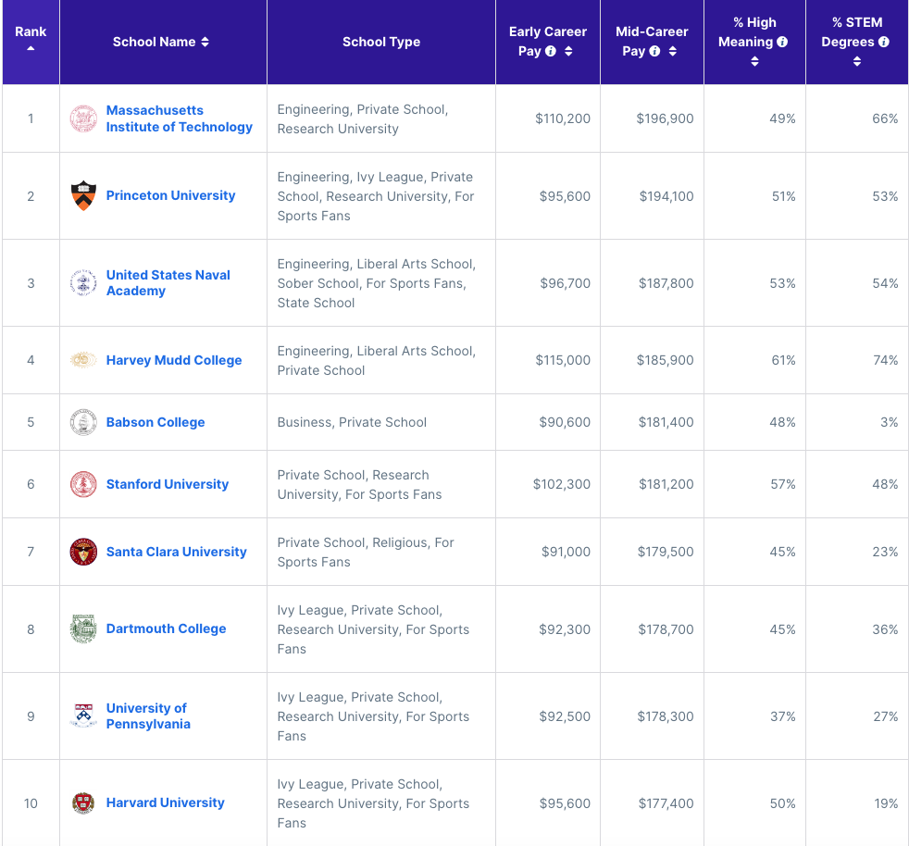909x846 pixels.
Task: Open the Santa Clara University link
Action: click(x=176, y=552)
